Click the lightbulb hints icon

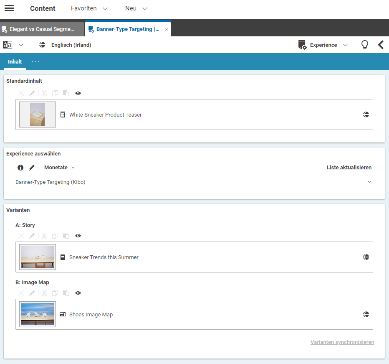click(x=364, y=45)
